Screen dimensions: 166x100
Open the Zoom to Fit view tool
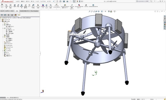click(x=89, y=11)
